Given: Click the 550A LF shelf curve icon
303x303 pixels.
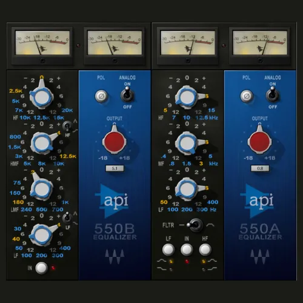Looking at the screenshot, I should click(x=162, y=269).
